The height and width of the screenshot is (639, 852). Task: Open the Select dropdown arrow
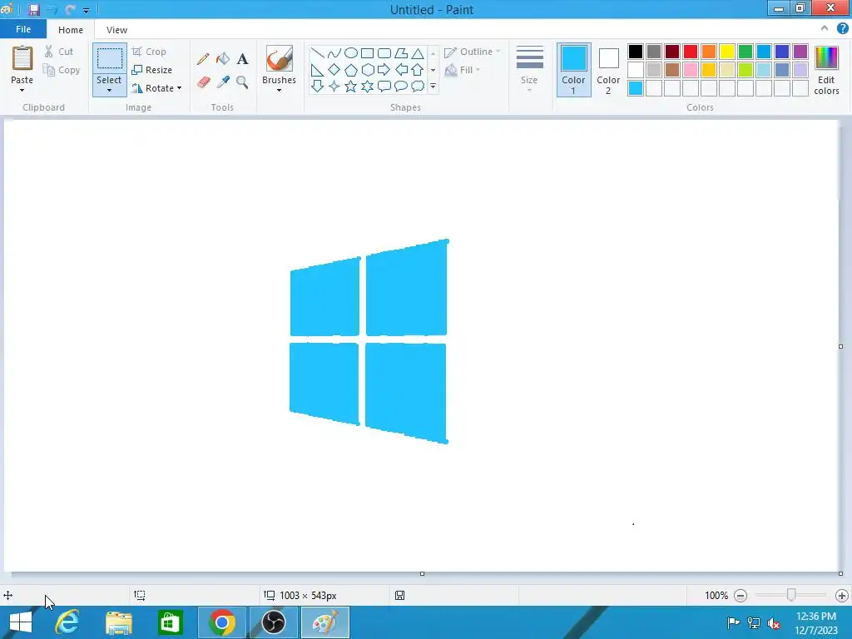coord(109,91)
